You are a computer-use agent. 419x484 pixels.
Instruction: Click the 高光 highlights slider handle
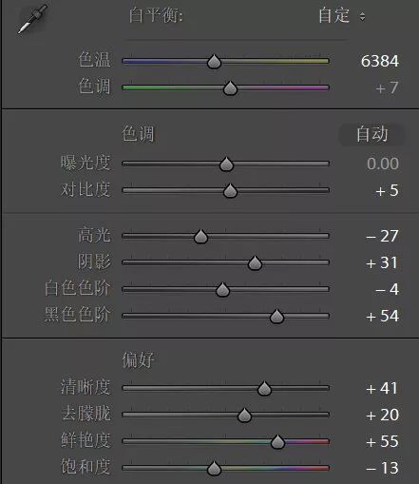200,237
